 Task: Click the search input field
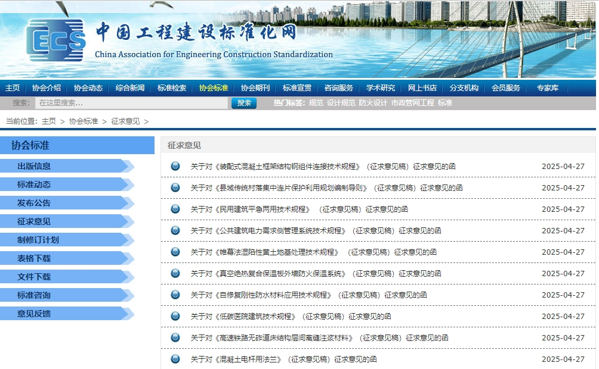[131, 103]
